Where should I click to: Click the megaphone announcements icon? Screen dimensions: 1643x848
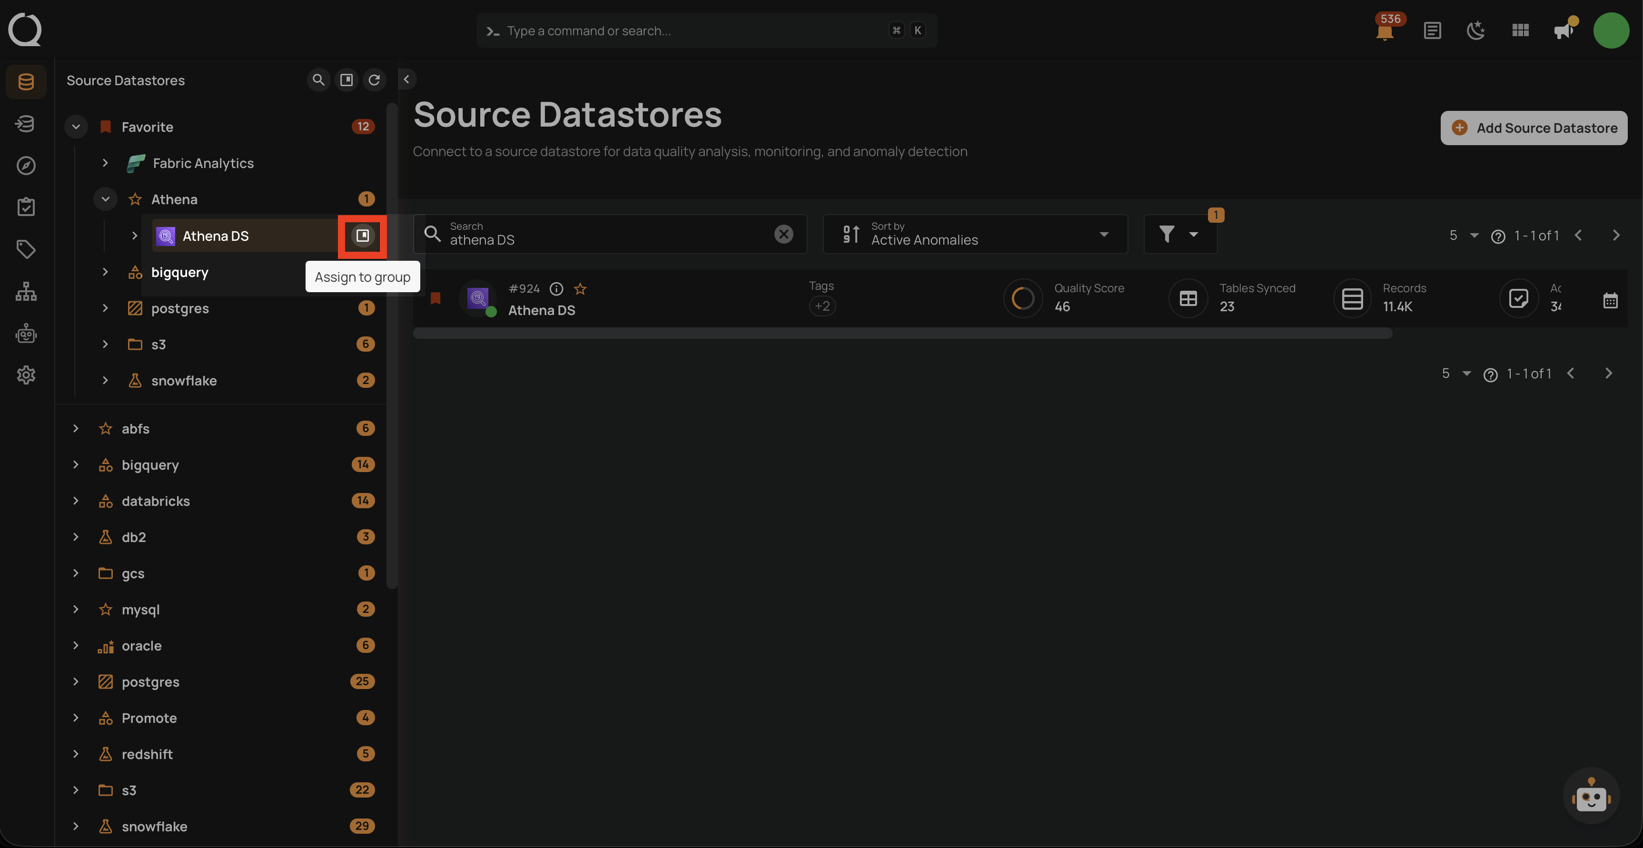pos(1563,30)
